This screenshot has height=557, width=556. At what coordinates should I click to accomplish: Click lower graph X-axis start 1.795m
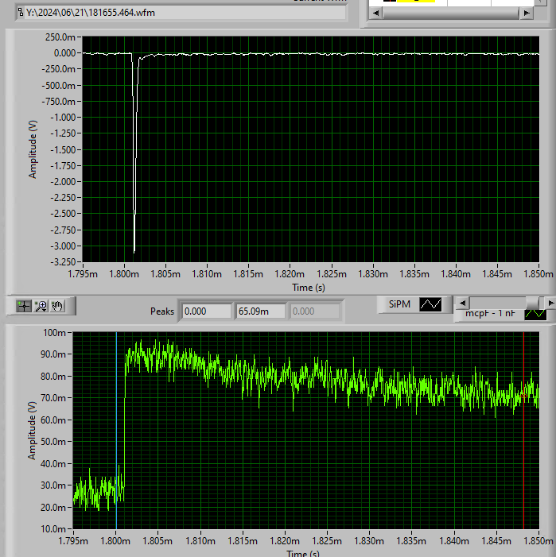click(x=73, y=541)
